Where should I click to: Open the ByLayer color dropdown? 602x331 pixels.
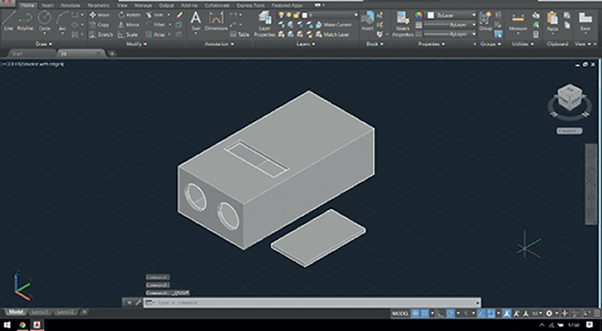(x=451, y=14)
